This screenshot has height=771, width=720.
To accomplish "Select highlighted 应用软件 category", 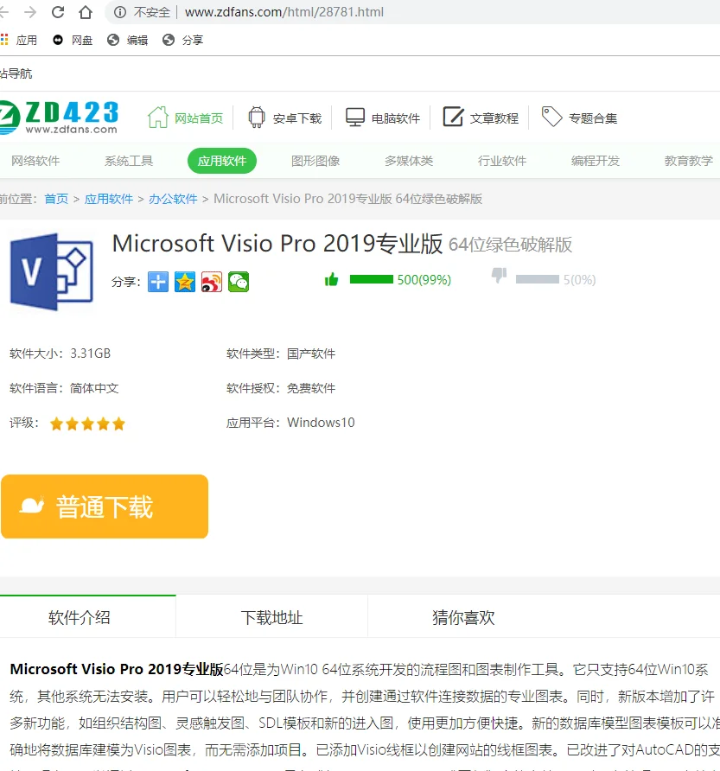I will [222, 161].
